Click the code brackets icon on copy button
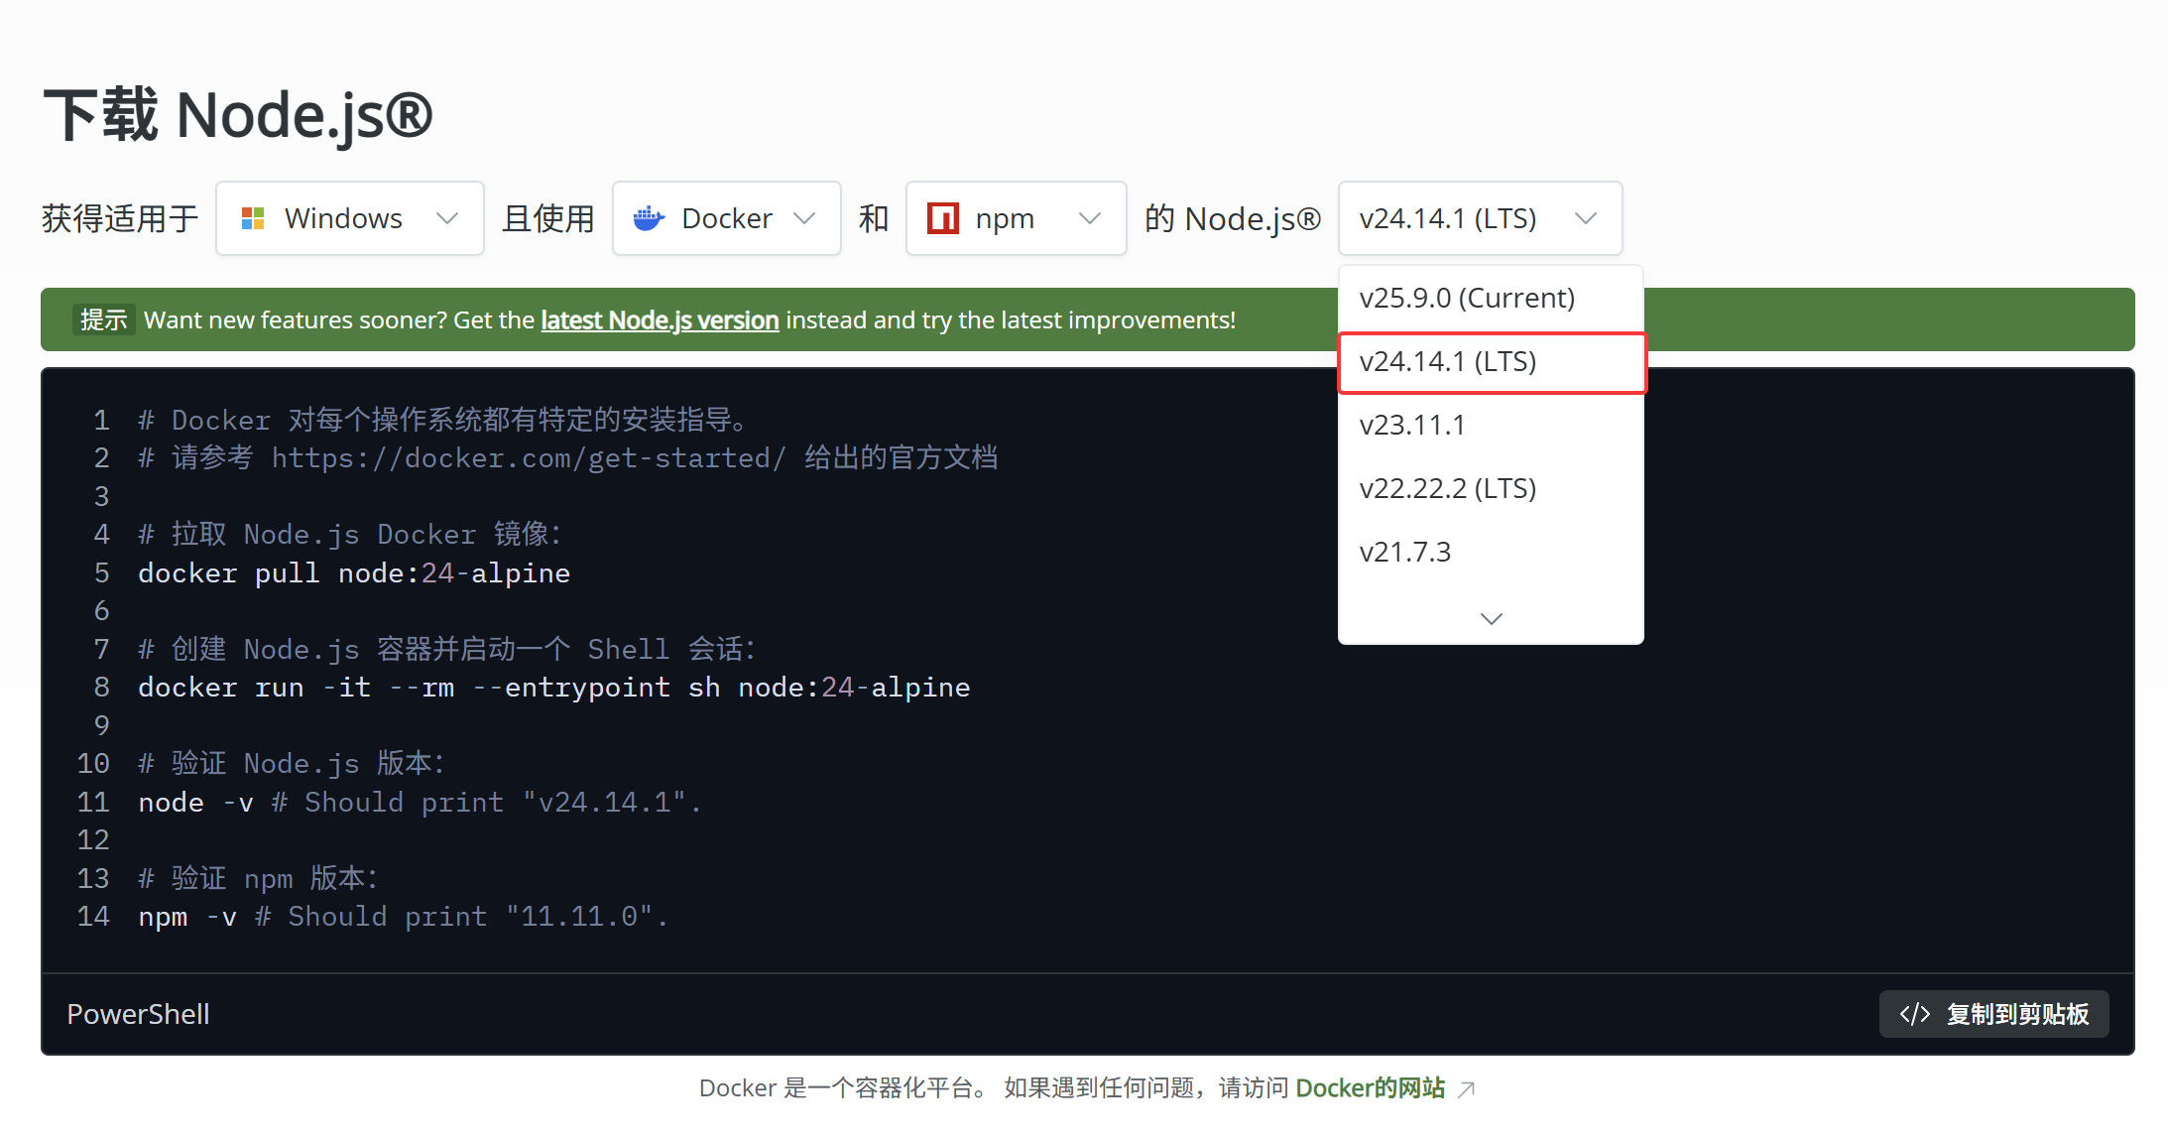The width and height of the screenshot is (2168, 1139). tap(1914, 1014)
